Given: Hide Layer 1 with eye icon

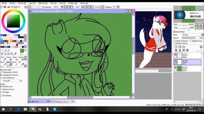Looking at the screenshot, I should coord(176,67).
